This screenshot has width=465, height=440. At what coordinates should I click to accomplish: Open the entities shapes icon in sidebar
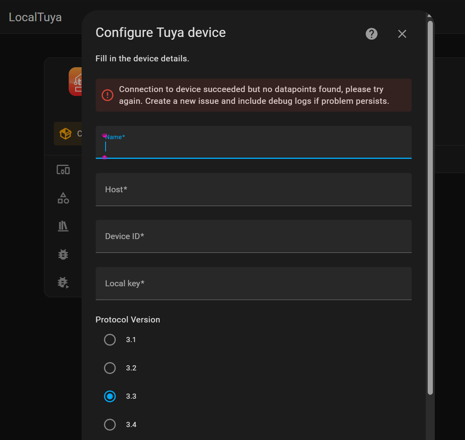pos(63,198)
